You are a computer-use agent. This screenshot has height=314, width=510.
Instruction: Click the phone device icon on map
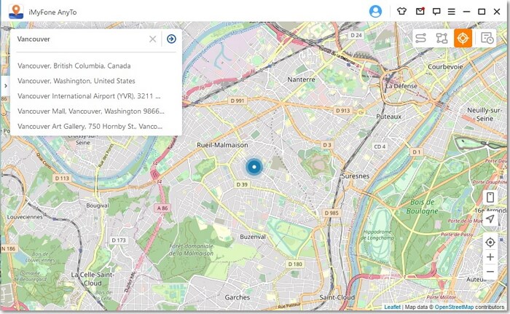tap(490, 197)
